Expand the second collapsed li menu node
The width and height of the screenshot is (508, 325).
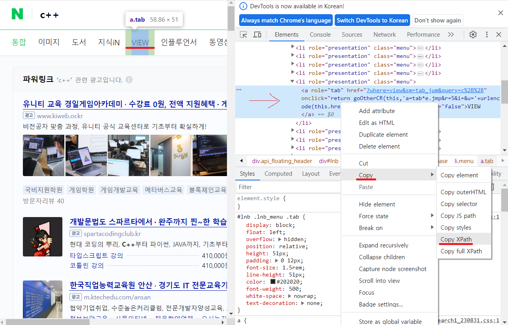point(292,56)
